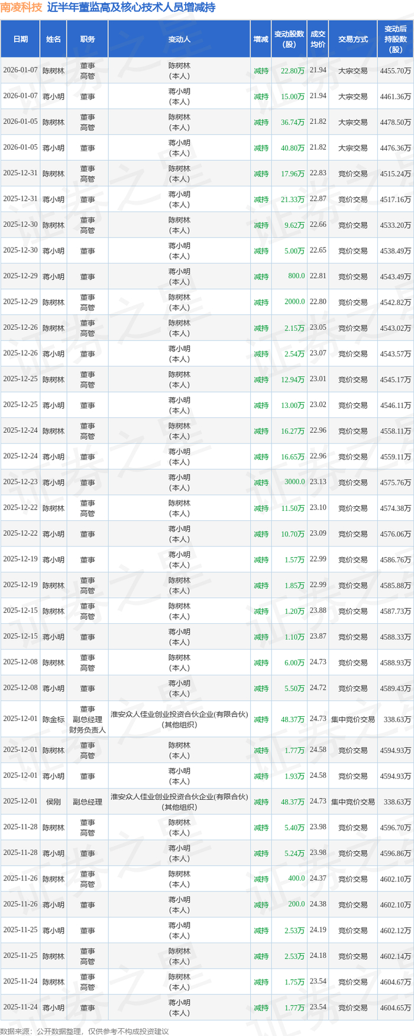Click the 9.62万 share change value
The width and height of the screenshot is (414, 1036).
[x=295, y=225]
